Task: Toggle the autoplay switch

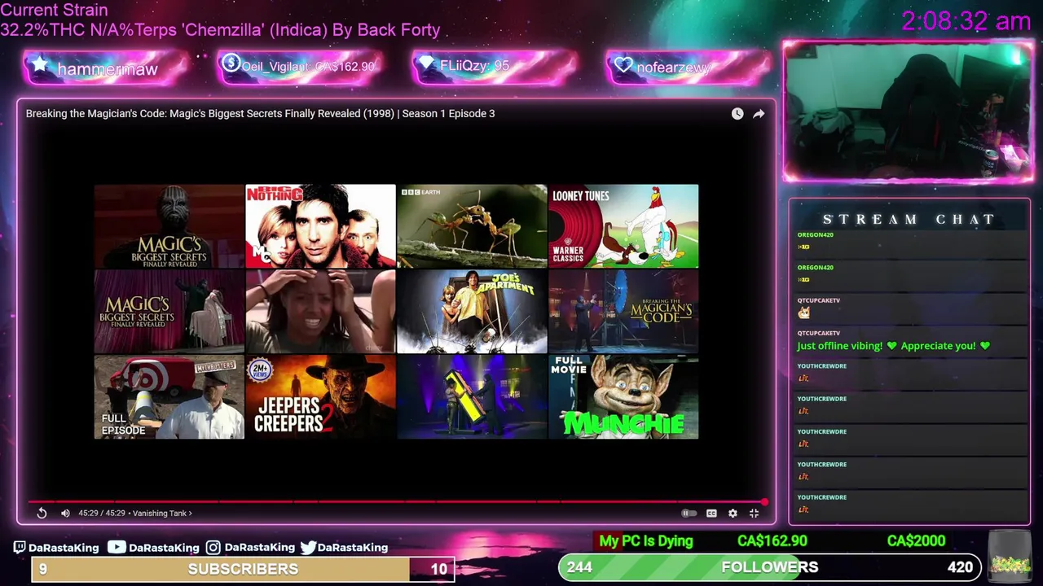Action: [689, 513]
